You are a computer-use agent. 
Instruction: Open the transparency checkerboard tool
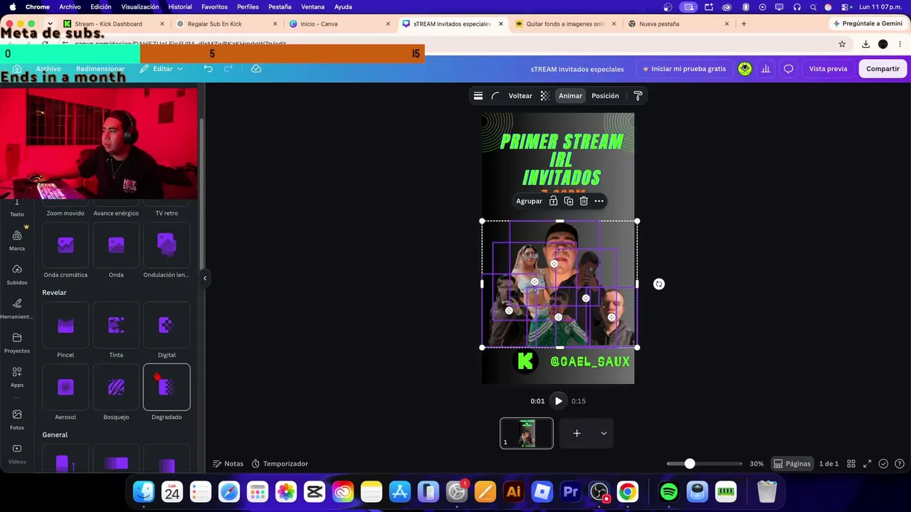pos(544,96)
